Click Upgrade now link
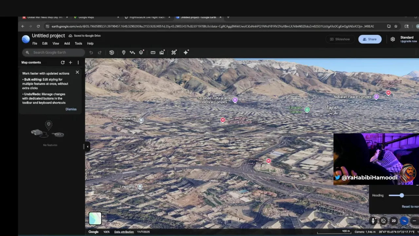419x236 pixels. click(409, 41)
